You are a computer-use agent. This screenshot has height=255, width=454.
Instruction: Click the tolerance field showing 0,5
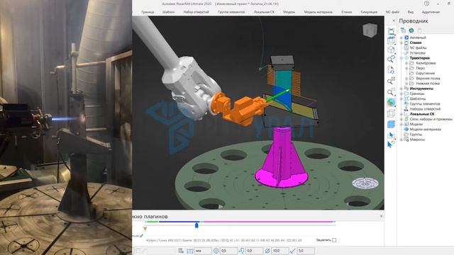click(x=228, y=251)
